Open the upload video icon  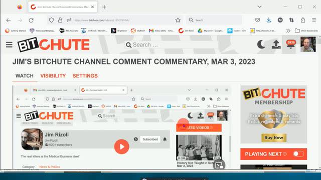(x=276, y=44)
